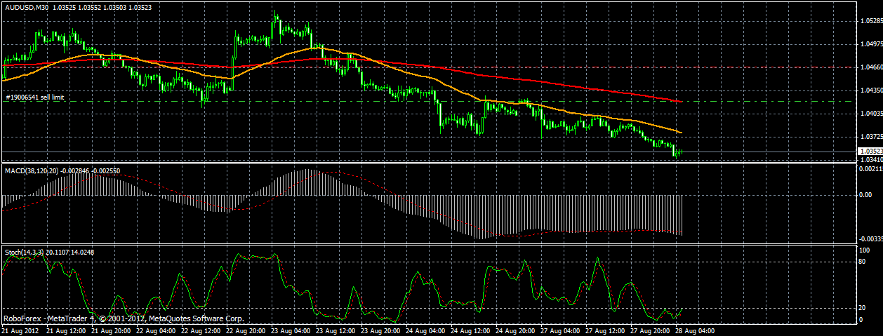
Task: Click the current price tag 1.03523
Action: [x=870, y=151]
